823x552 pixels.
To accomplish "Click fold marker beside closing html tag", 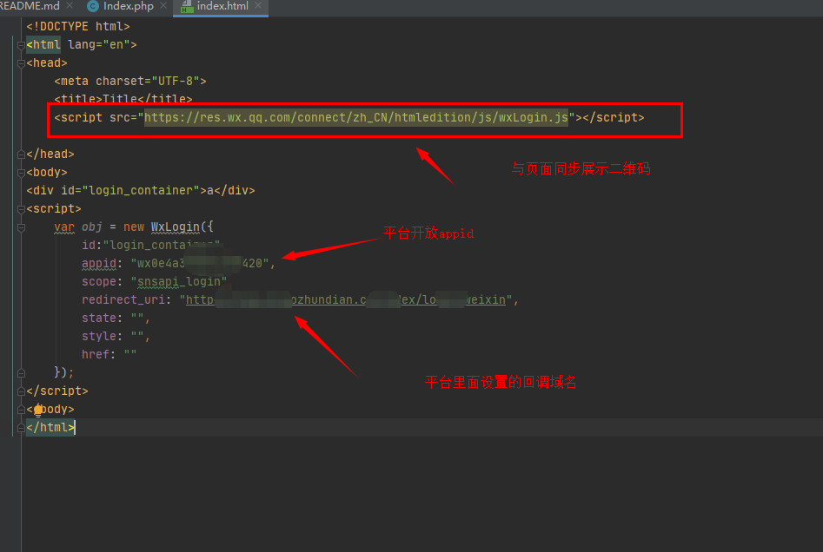I will click(x=21, y=428).
